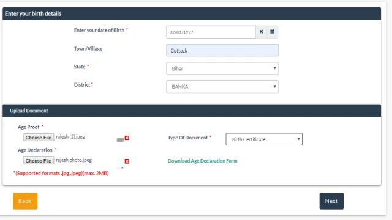The height and width of the screenshot is (220, 392).
Task: Click the District field label
Action: click(82, 85)
